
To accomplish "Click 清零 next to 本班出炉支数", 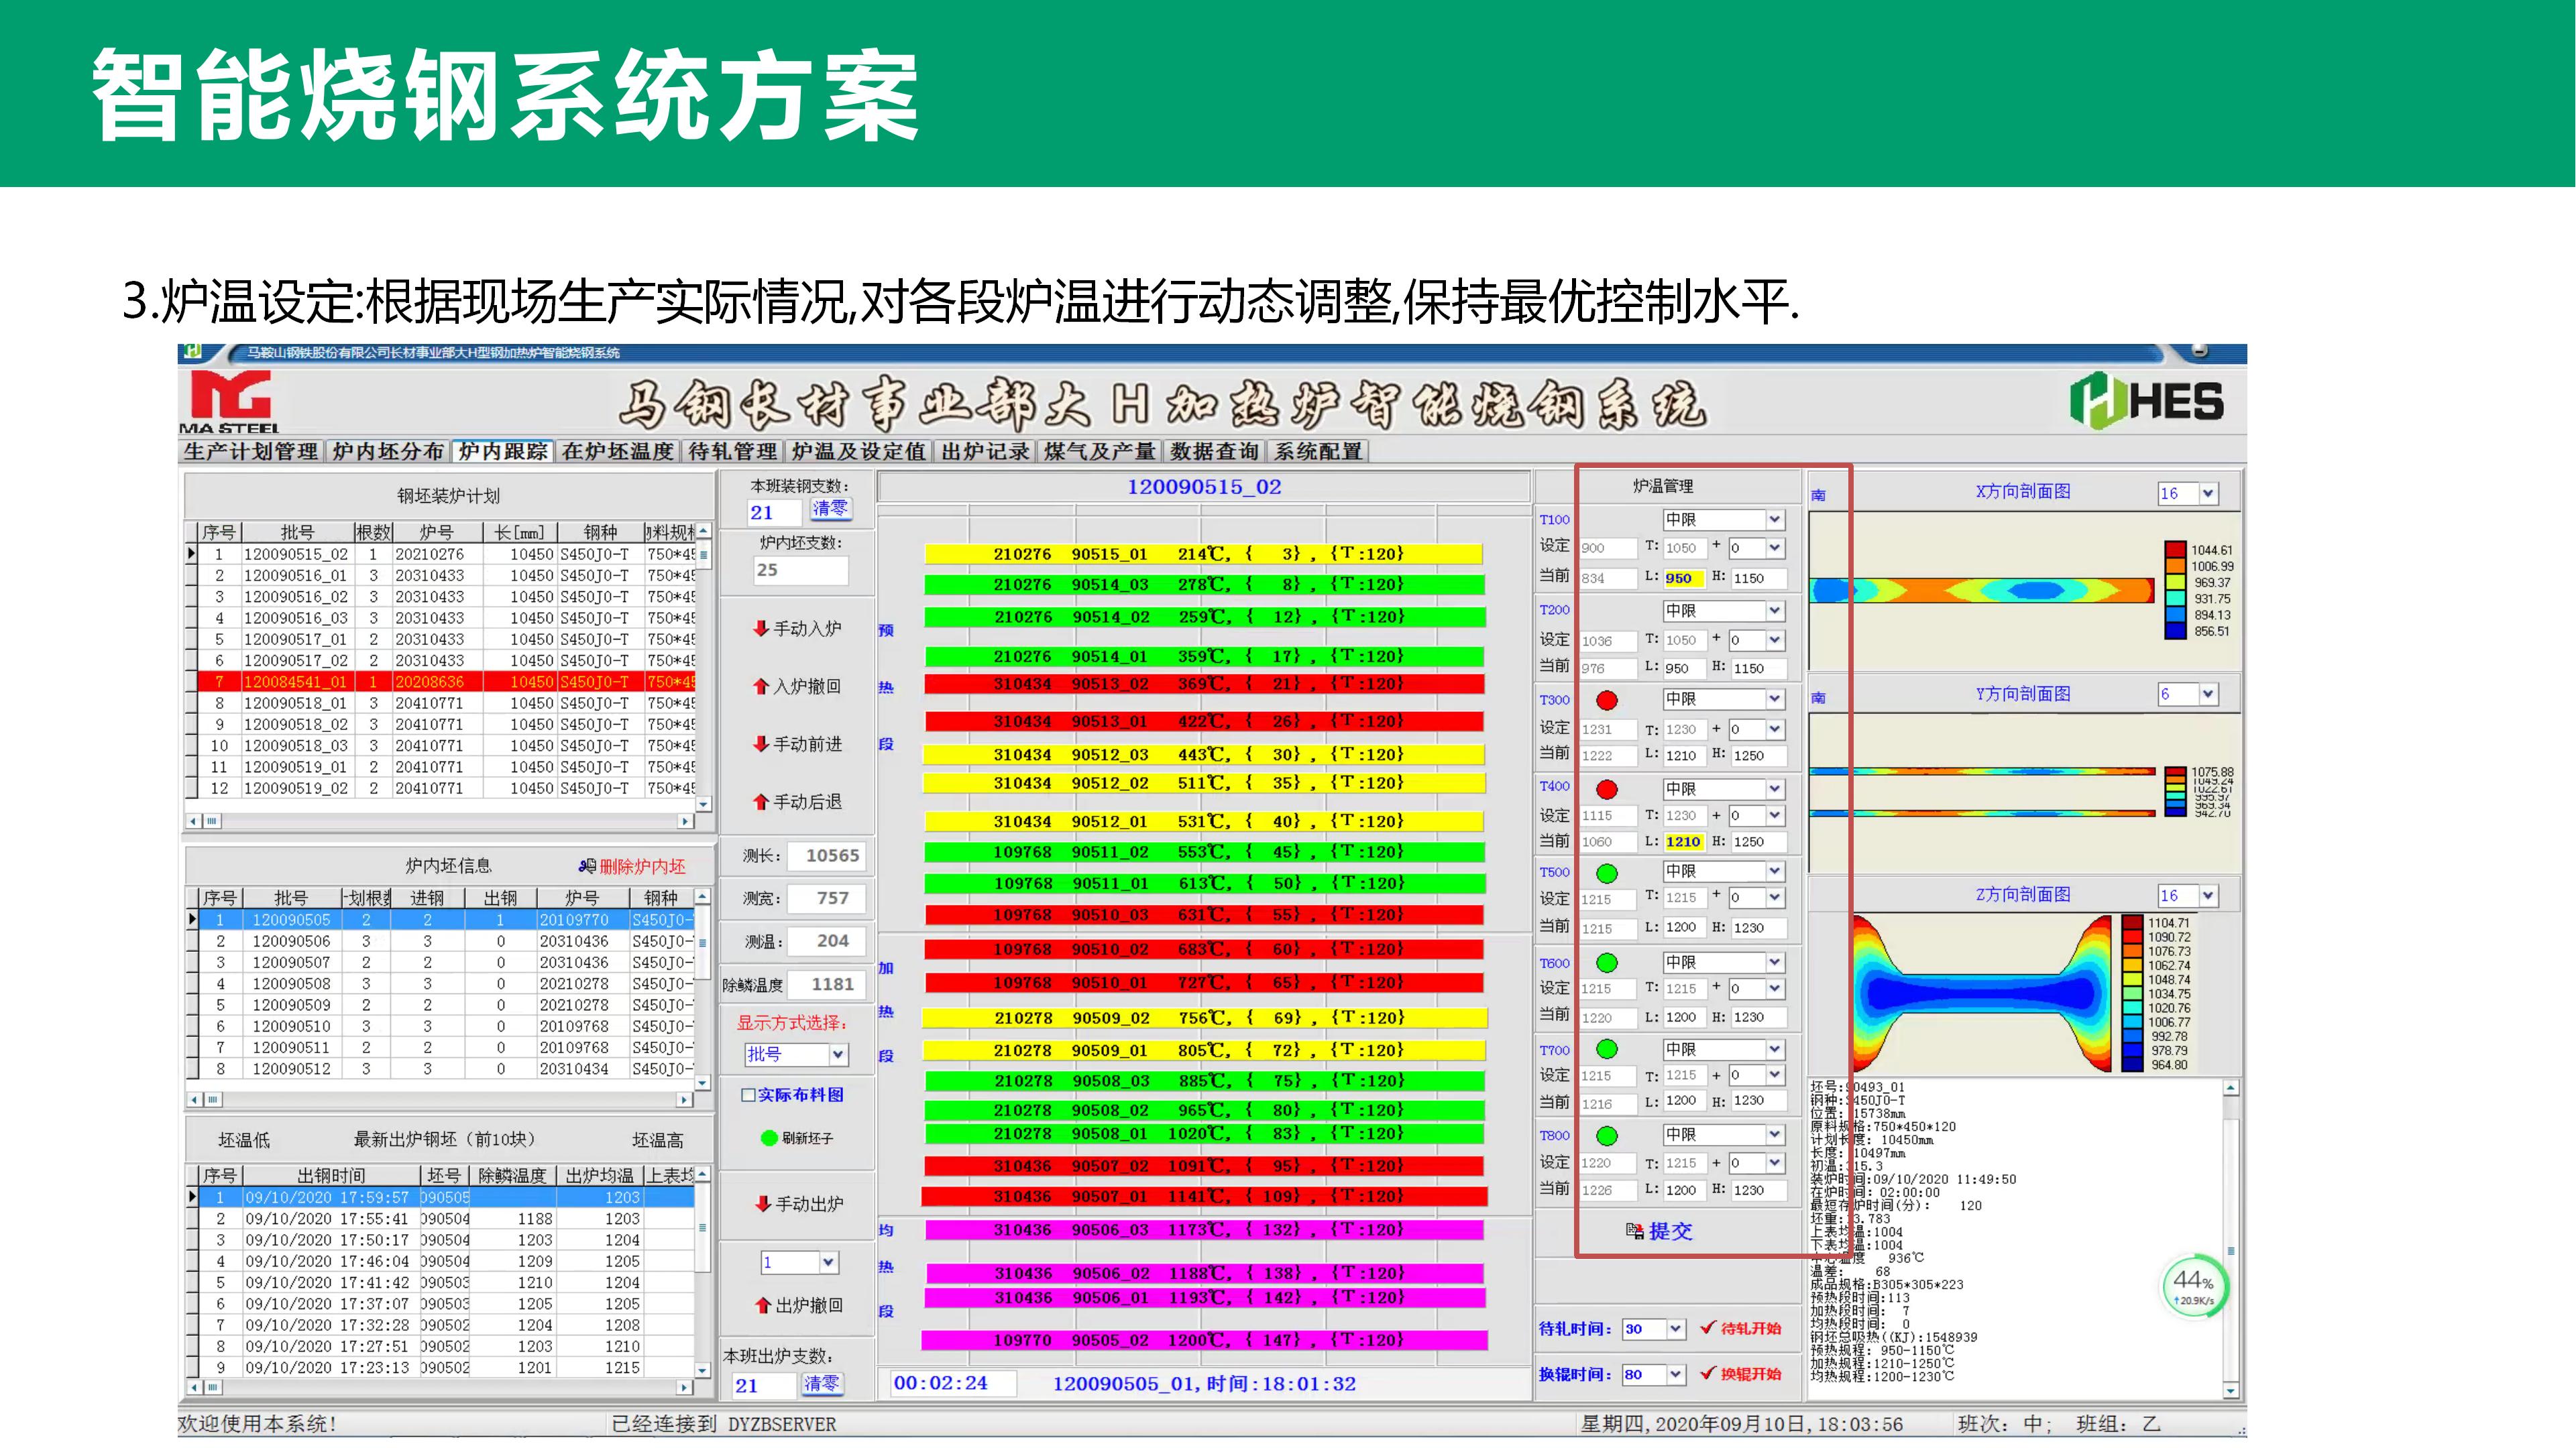I will click(x=823, y=1384).
